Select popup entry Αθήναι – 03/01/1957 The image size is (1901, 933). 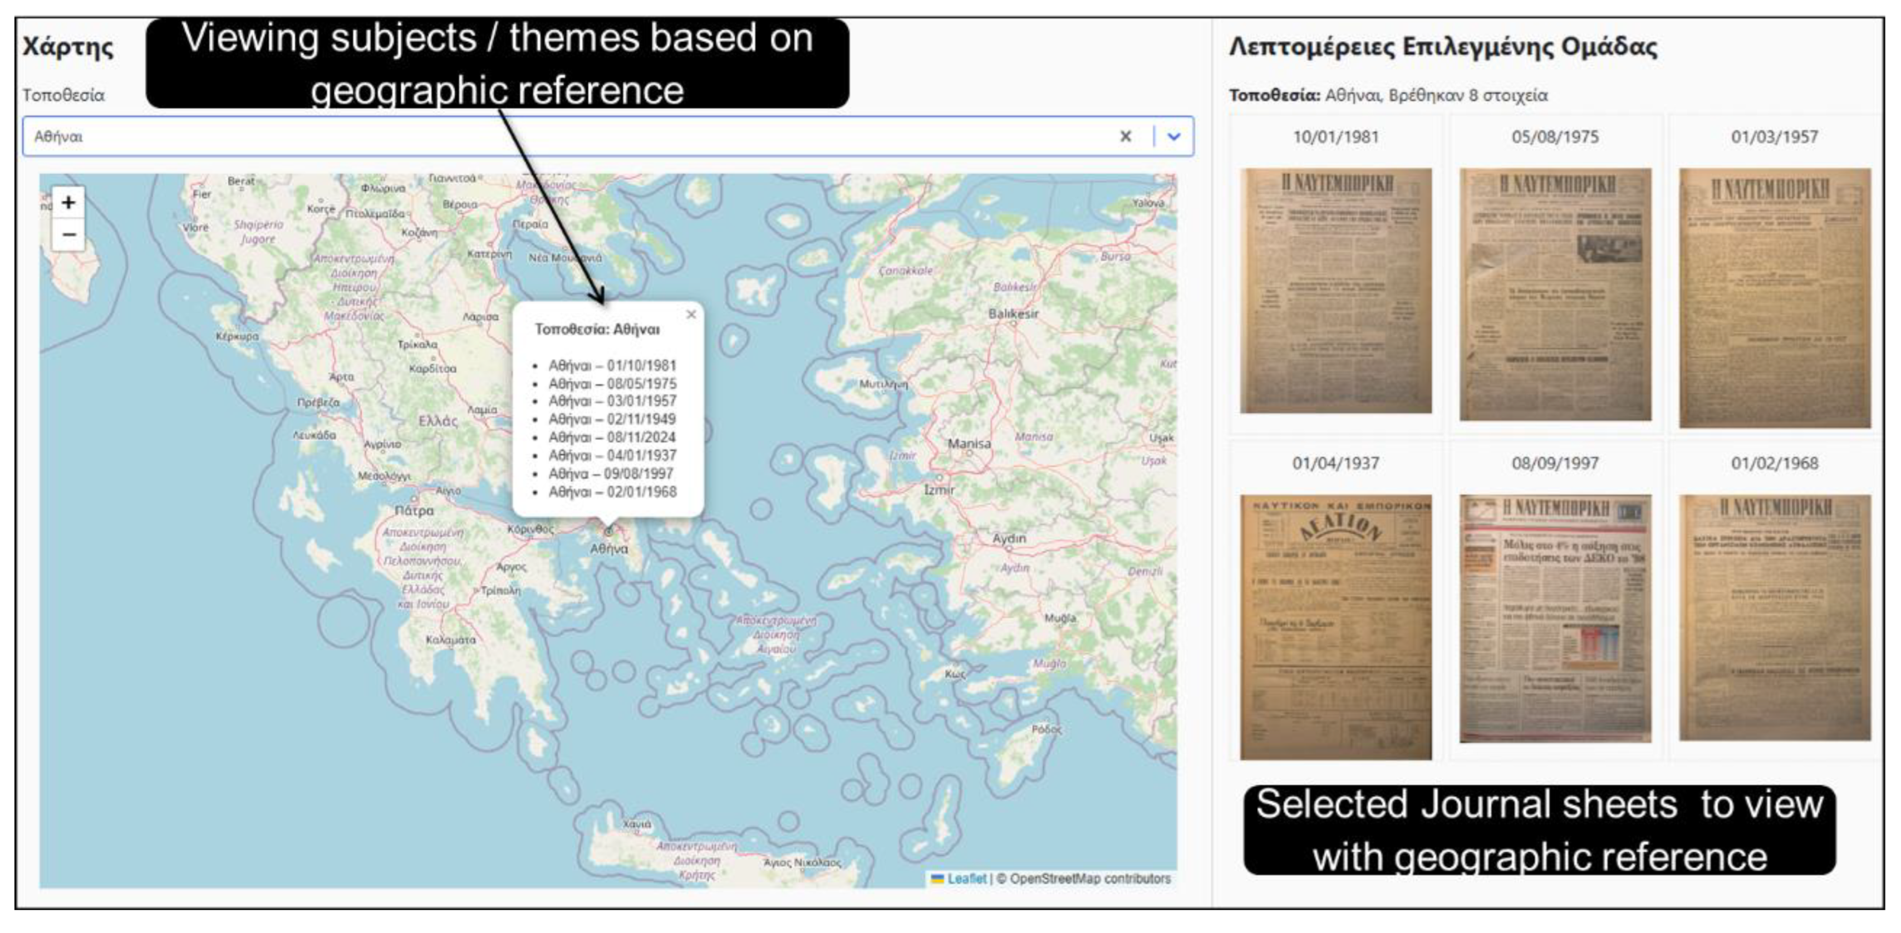pyautogui.click(x=612, y=401)
